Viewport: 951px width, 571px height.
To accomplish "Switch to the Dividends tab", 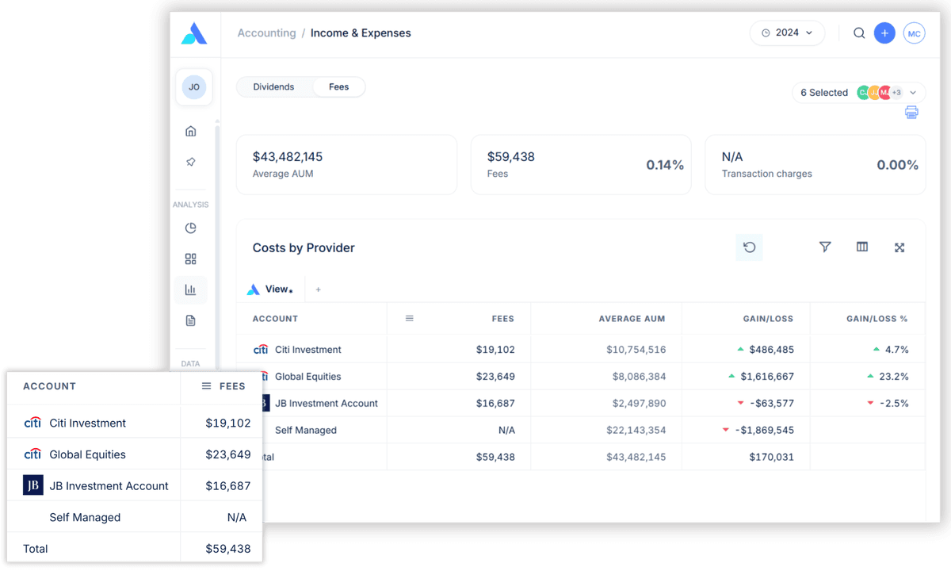I will 273,87.
